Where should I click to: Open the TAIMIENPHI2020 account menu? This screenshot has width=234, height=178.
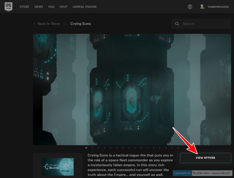(x=218, y=7)
